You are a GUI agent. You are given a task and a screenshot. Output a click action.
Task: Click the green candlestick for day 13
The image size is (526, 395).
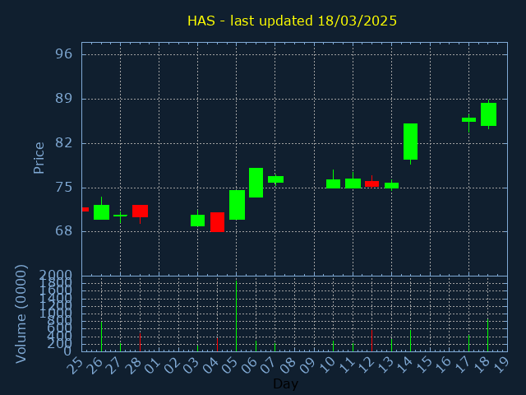tap(391, 185)
